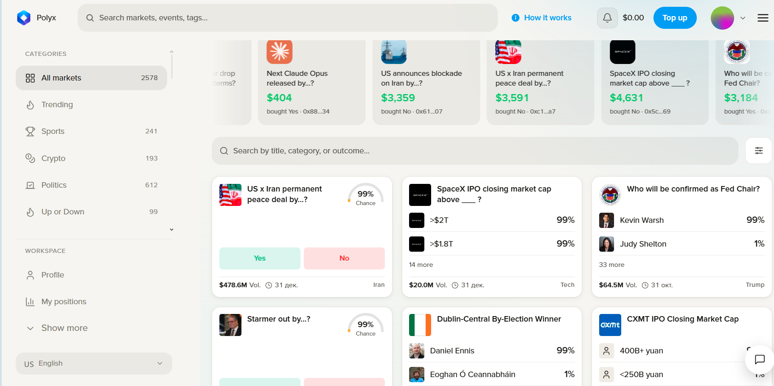The width and height of the screenshot is (774, 386).
Task: Open the live chat bubble icon
Action: [x=759, y=359]
